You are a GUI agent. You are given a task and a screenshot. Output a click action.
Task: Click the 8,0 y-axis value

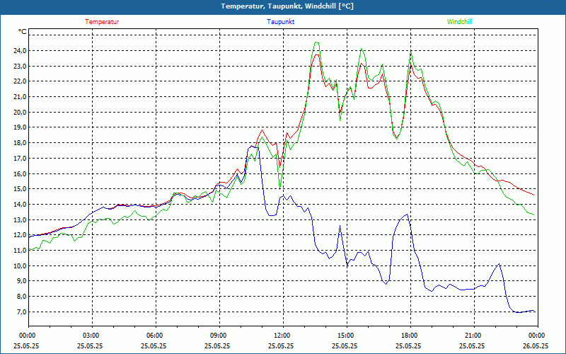click(x=21, y=297)
